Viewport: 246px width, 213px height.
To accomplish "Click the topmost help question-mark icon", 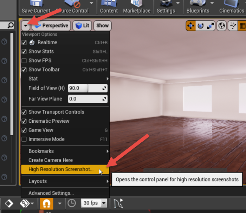I will pos(4,41).
